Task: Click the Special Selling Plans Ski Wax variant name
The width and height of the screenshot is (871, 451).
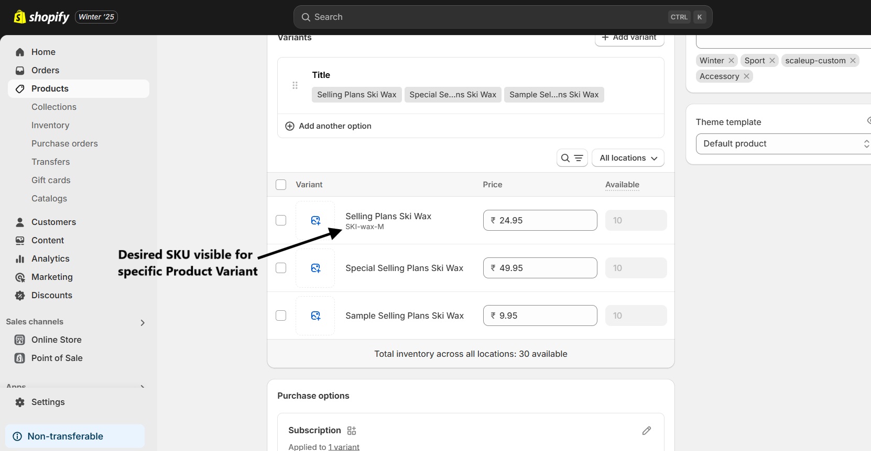Action: point(404,268)
